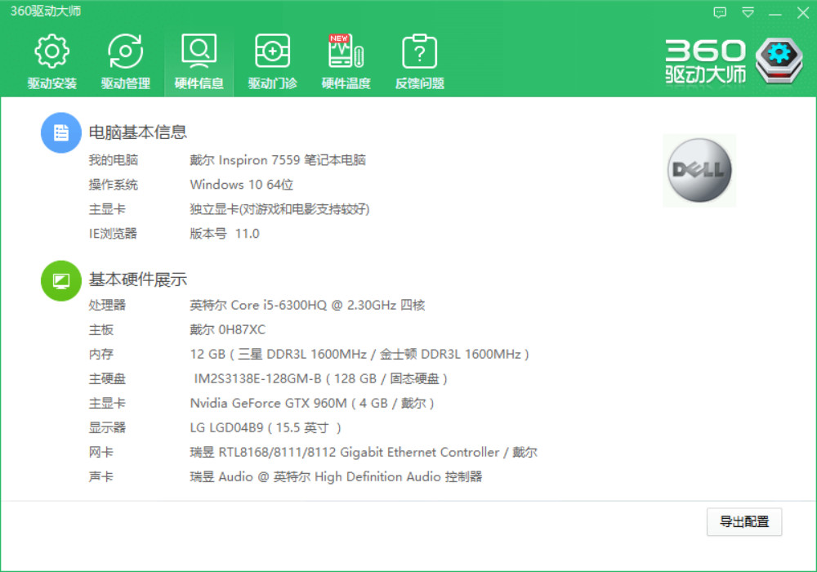Select the 硬件信息 monitor icon

click(x=199, y=51)
